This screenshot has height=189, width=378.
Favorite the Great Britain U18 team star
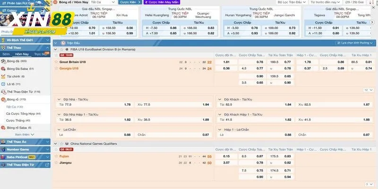[57, 62]
